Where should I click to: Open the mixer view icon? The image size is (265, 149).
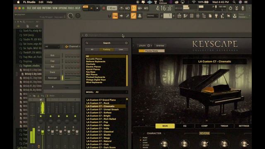(198, 16)
